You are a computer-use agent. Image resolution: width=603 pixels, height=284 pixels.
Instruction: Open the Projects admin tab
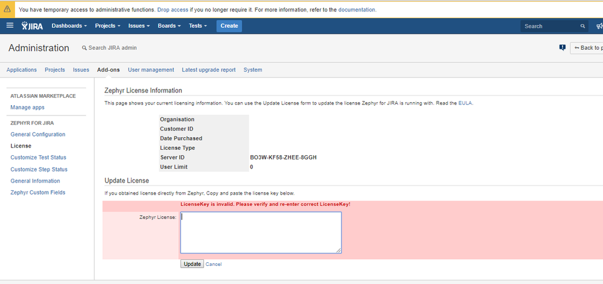(x=55, y=69)
